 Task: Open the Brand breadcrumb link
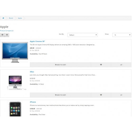click(x=11, y=18)
